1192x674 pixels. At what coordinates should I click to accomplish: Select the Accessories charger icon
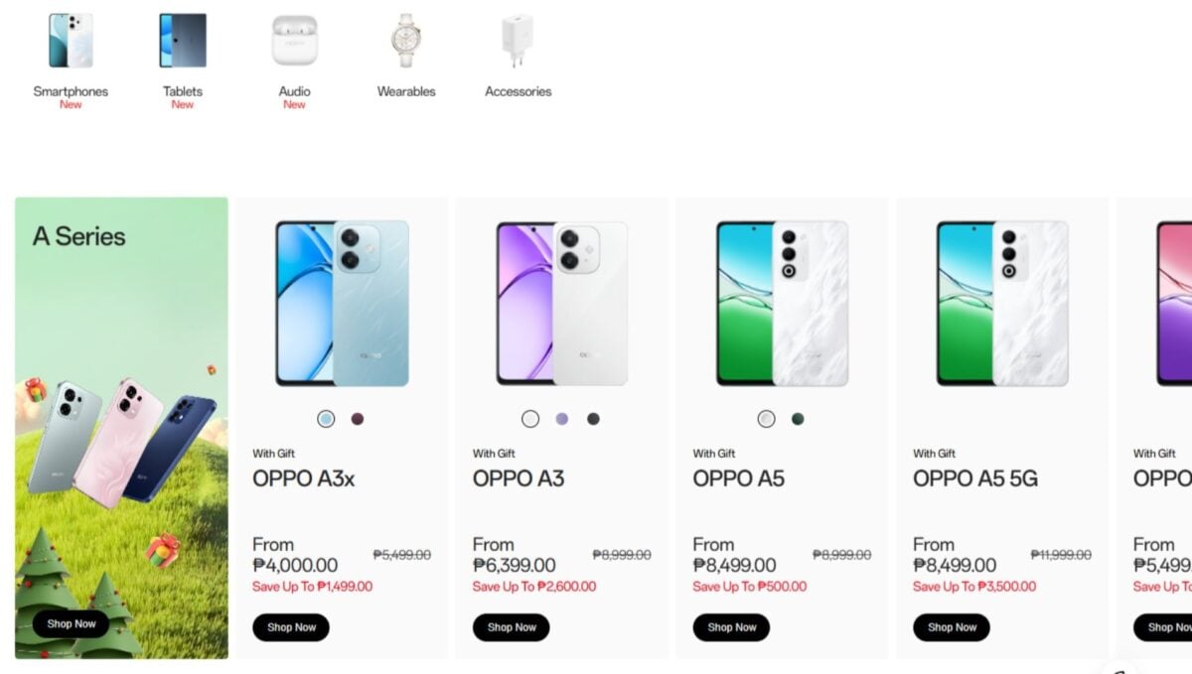[518, 40]
